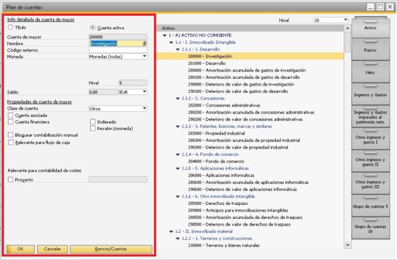
Task: Select 290600 Deterioro de valor de aplicaciones informáticas
Action: point(242,190)
